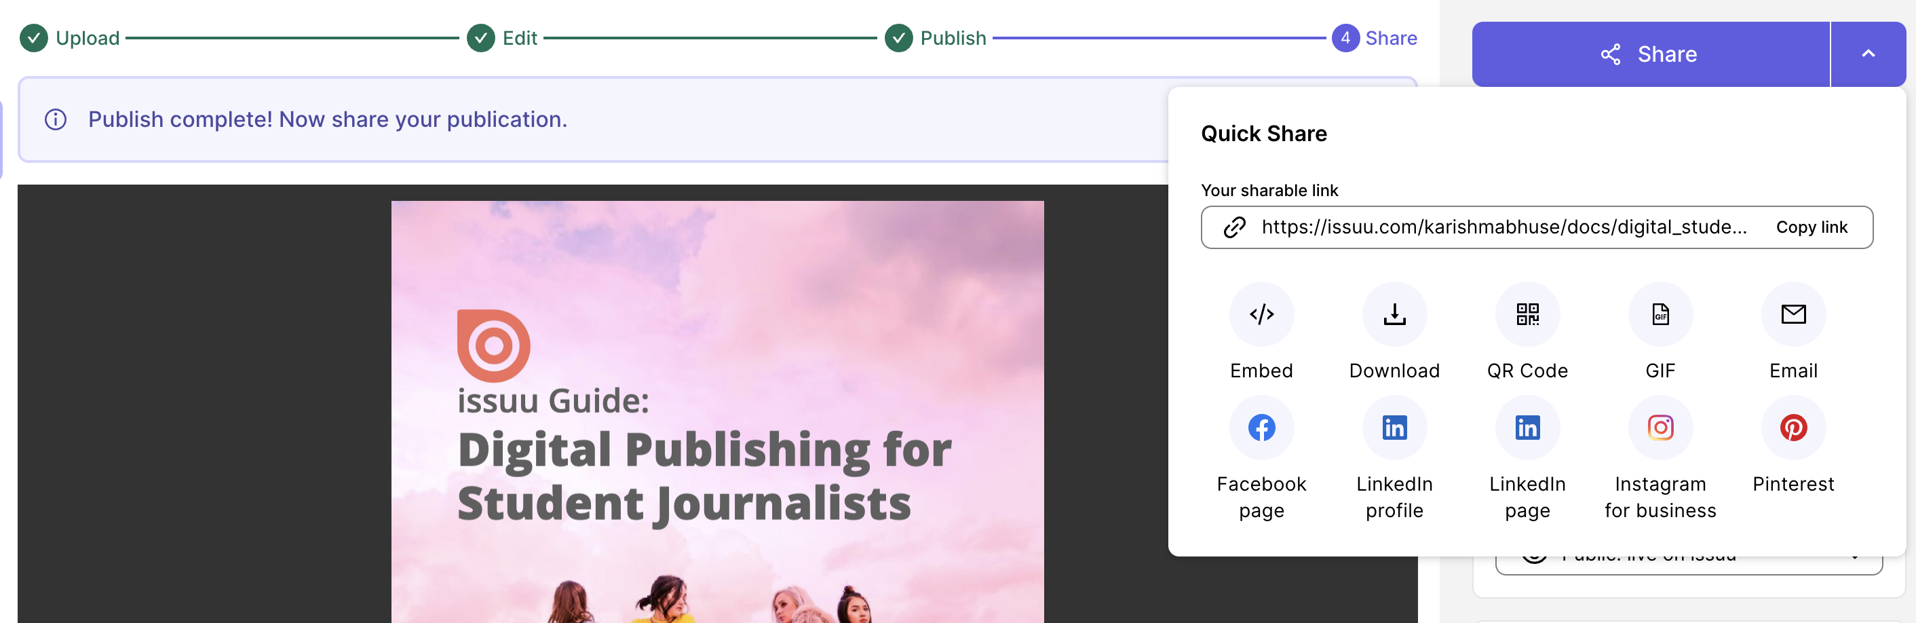Generate a QR Code for publication

(1528, 314)
